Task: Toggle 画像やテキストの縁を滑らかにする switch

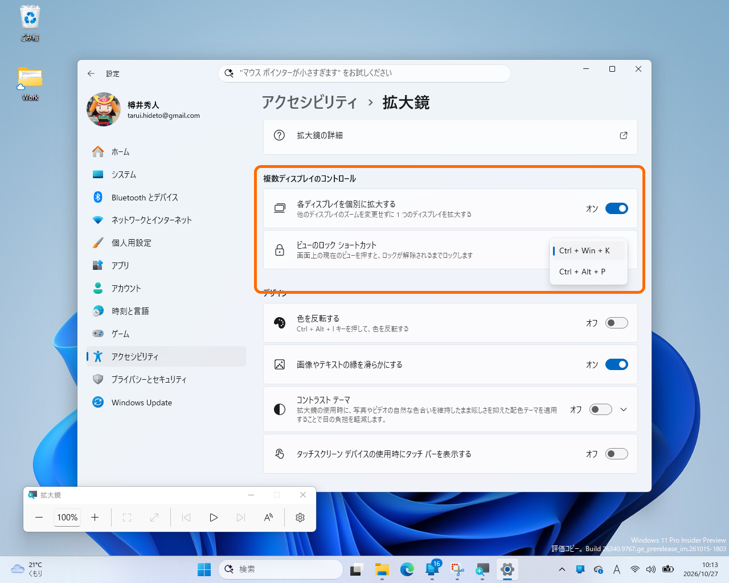Action: point(617,364)
